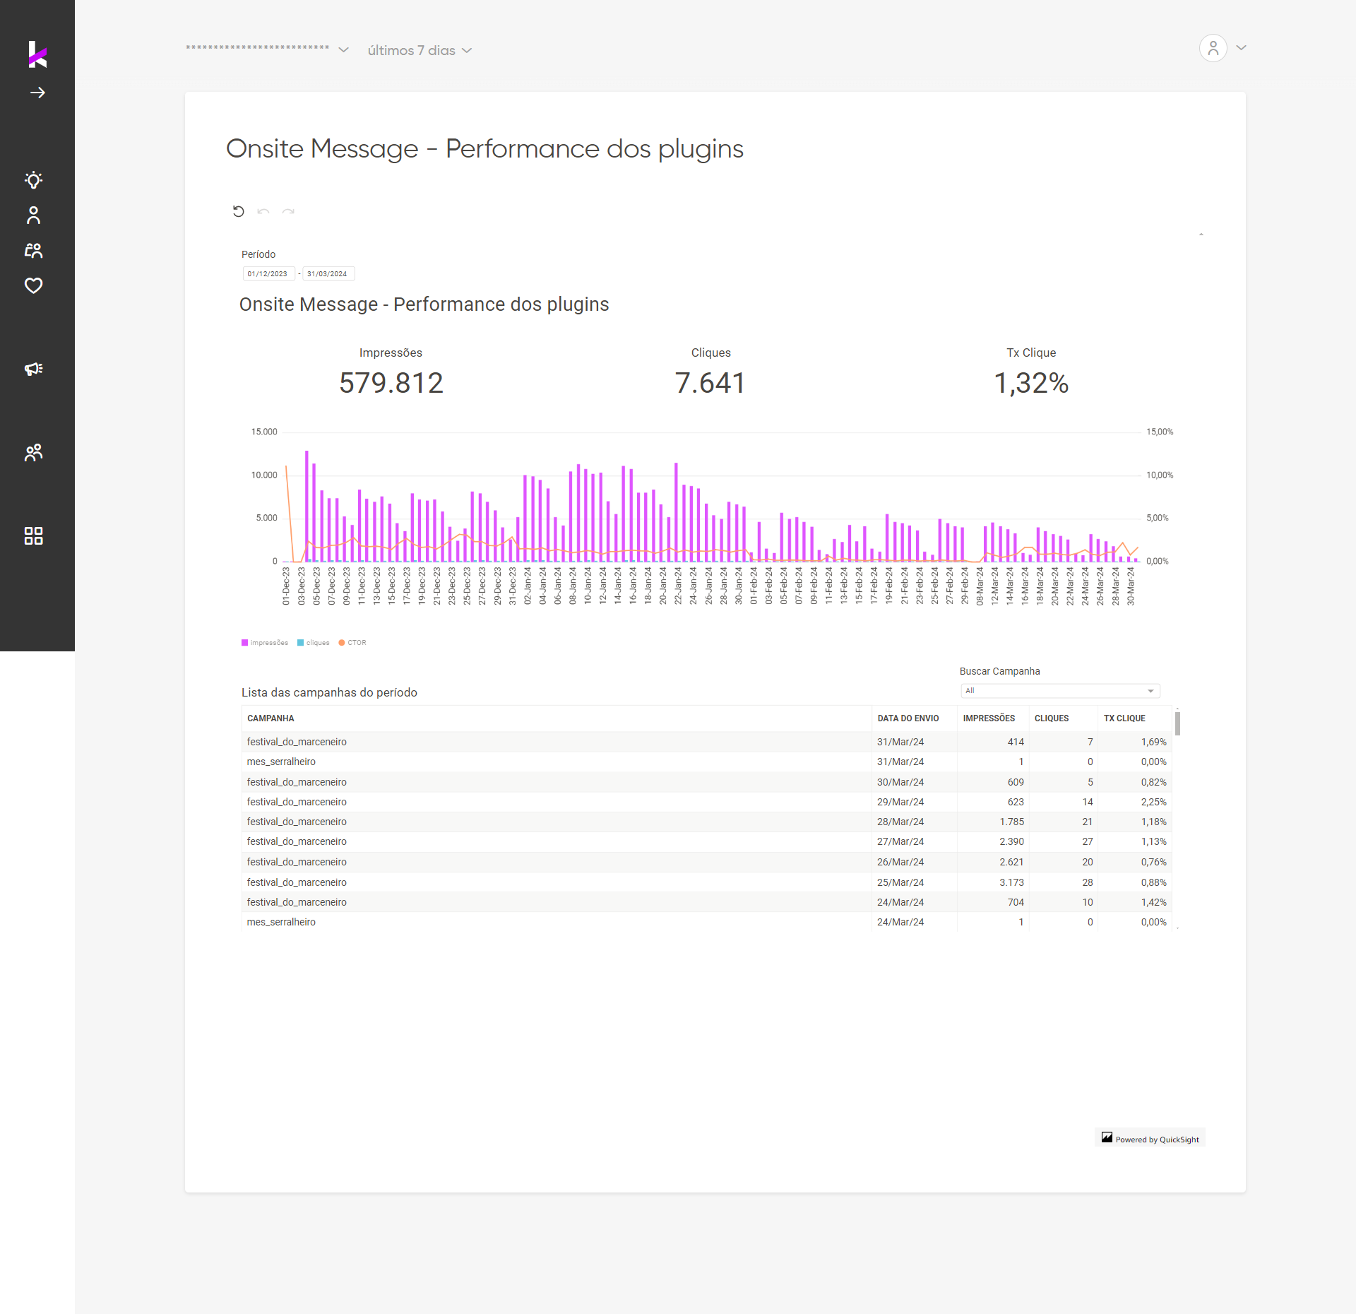Click the user avatar icon
Image resolution: width=1356 pixels, height=1314 pixels.
coord(1213,48)
